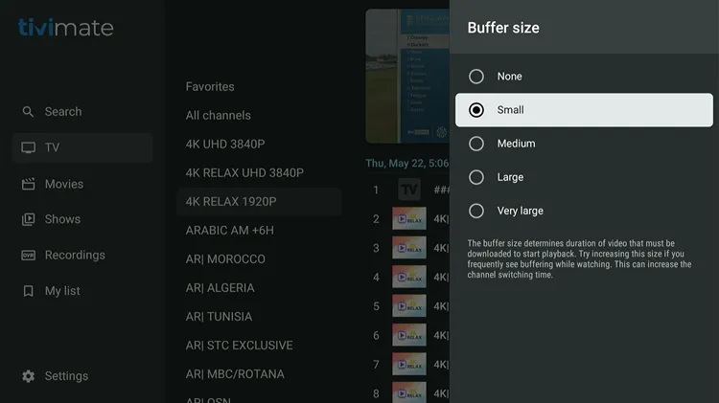Go to the Movies section label
This screenshot has height=403, width=719.
click(x=64, y=184)
